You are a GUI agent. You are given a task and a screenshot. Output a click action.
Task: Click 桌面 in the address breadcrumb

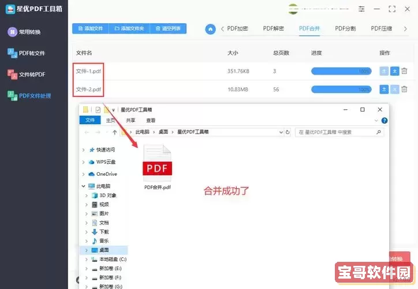[163, 132]
